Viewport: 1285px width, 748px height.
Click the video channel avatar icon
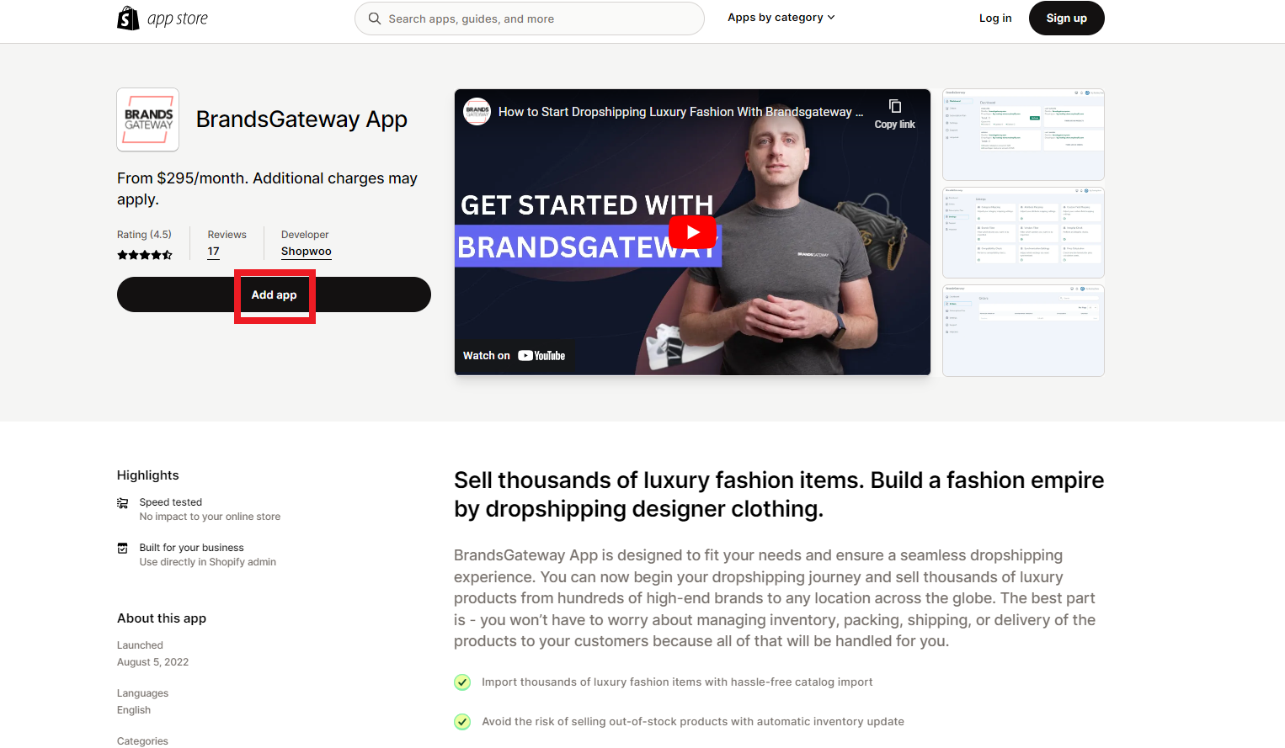tap(477, 112)
